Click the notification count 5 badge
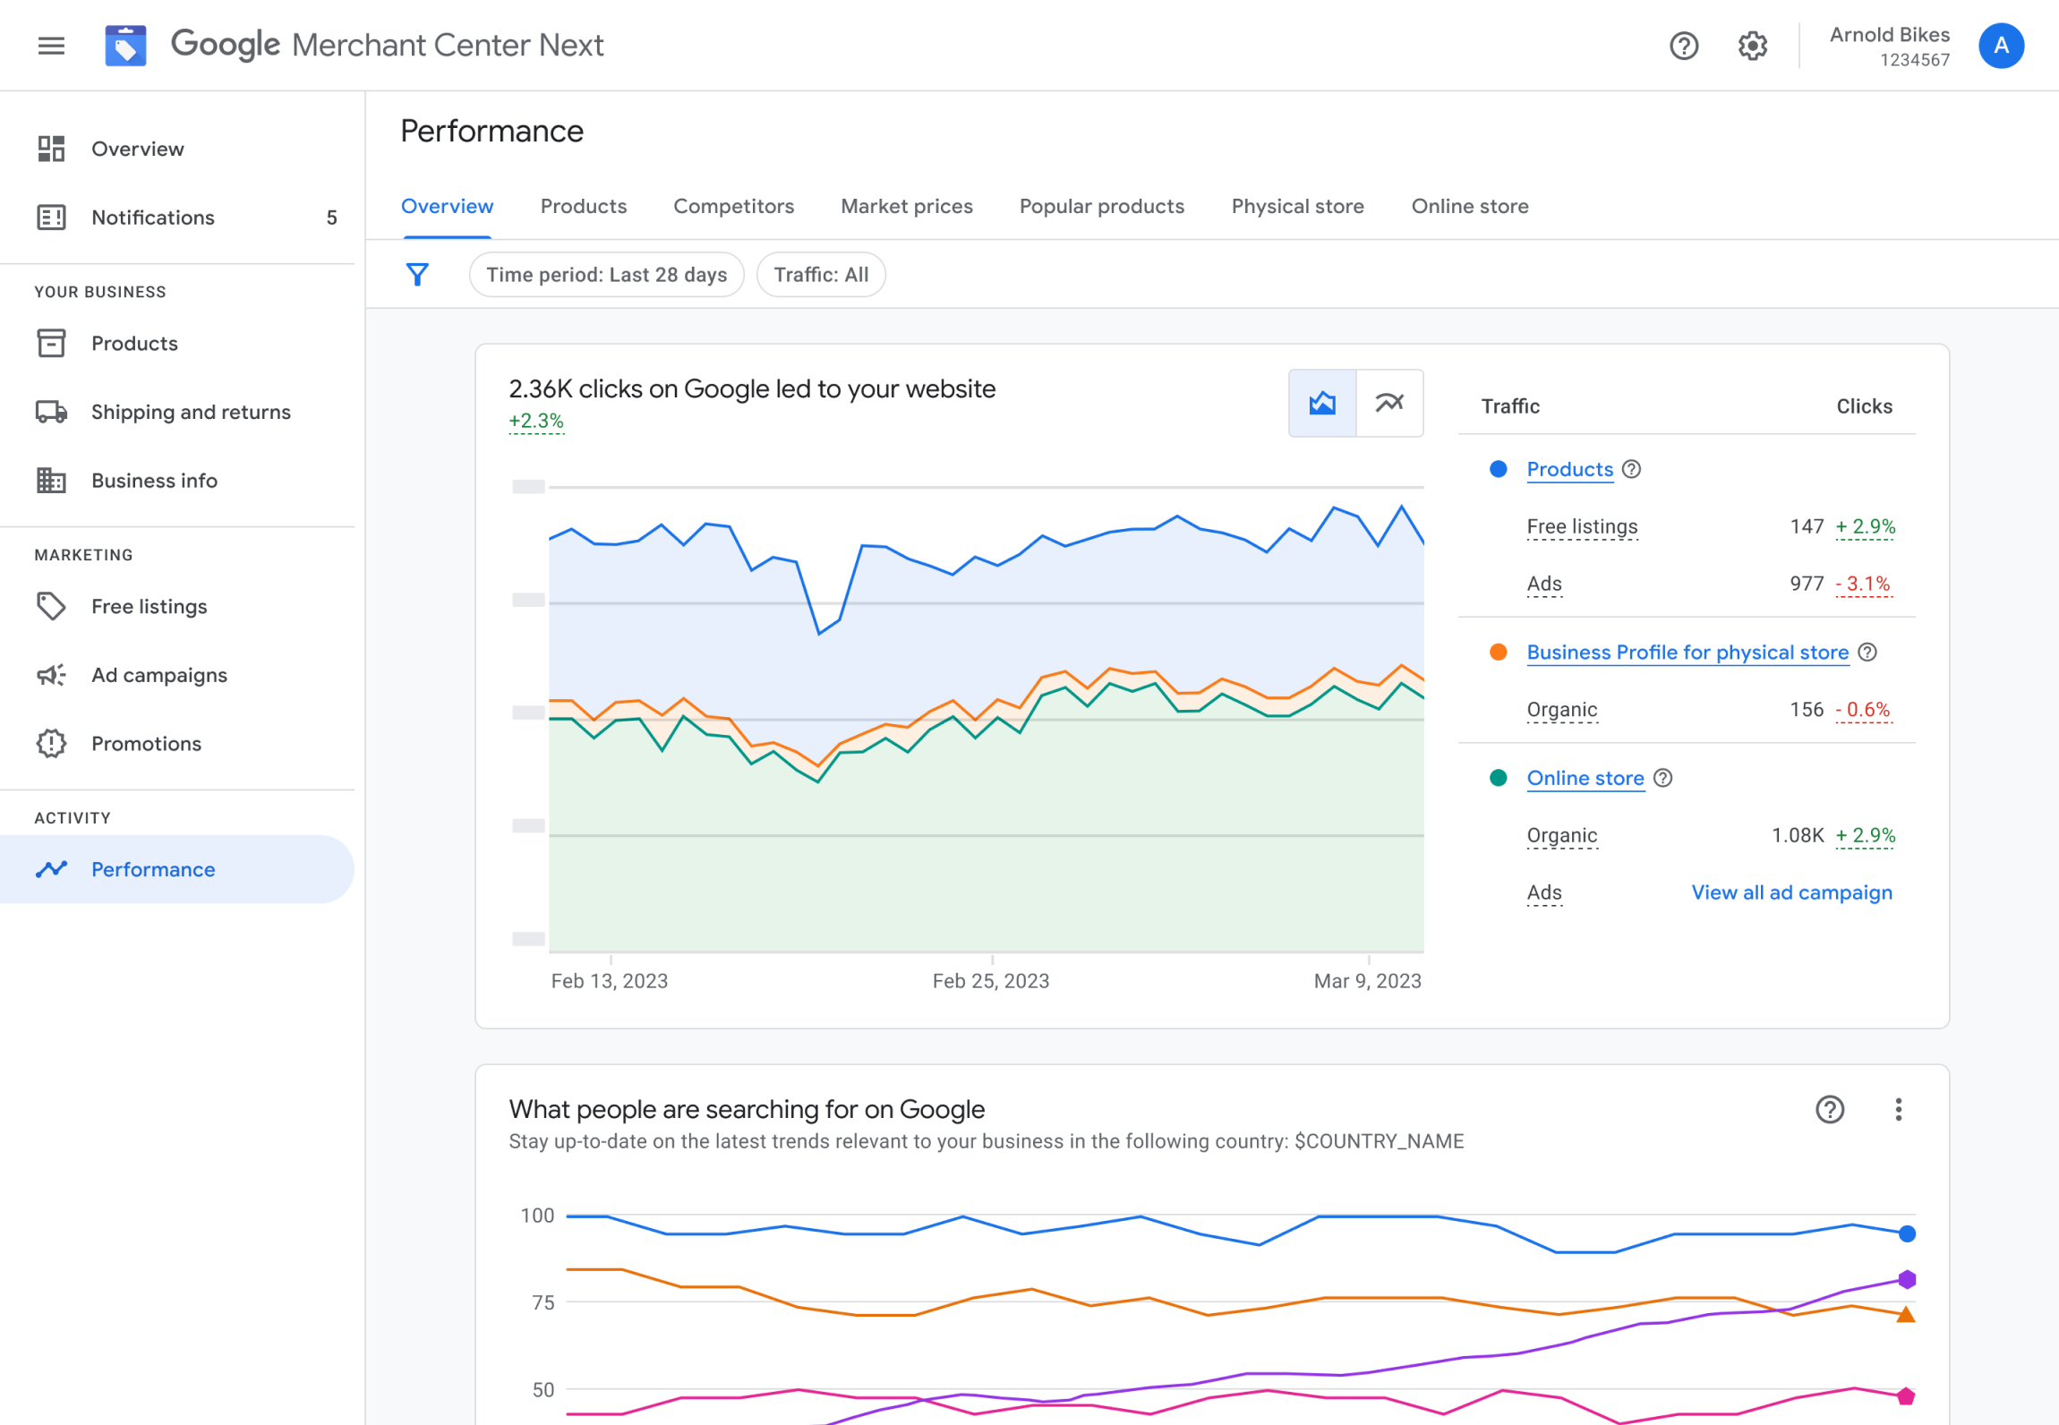This screenshot has width=2059, height=1425. tap(331, 218)
